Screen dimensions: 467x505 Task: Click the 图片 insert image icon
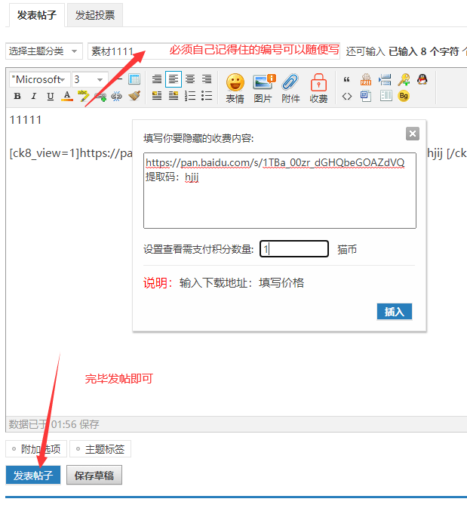(x=263, y=88)
